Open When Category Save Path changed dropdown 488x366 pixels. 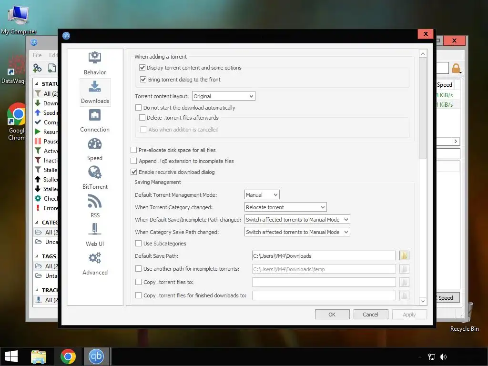click(297, 232)
